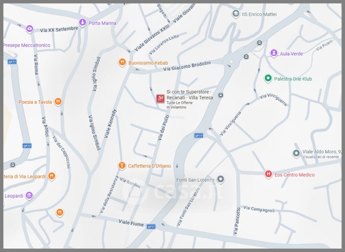
Task: Click the Poesia a Tavola restaurant icon
Action: [58, 102]
